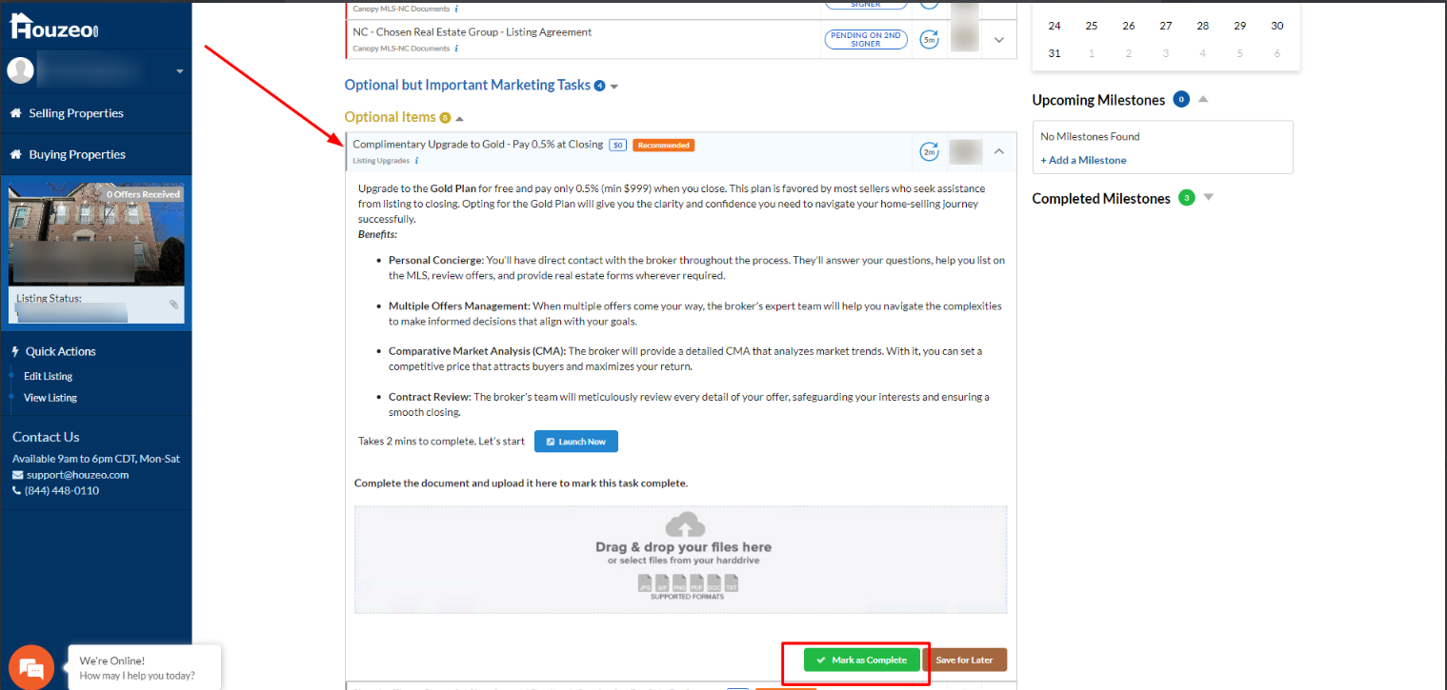Screen dimensions: 1447x690
Task: Click info icon next to Listing Agreement's Canopy MLS-NC Documents
Action: pos(456,48)
